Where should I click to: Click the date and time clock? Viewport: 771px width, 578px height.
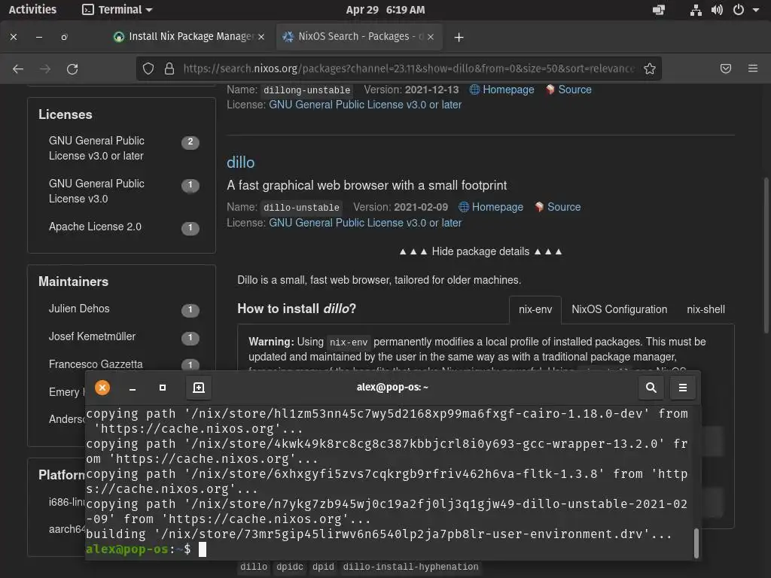tap(385, 10)
